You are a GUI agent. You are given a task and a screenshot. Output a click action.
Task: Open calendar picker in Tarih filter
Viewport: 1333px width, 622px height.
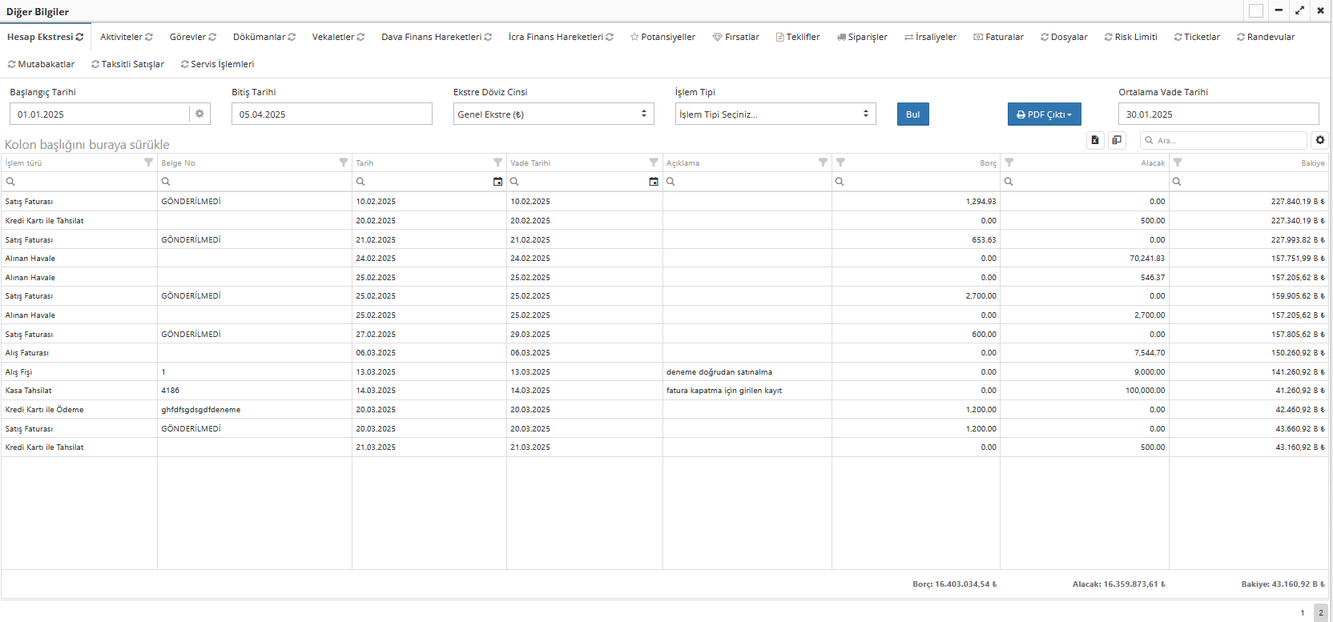tap(497, 182)
